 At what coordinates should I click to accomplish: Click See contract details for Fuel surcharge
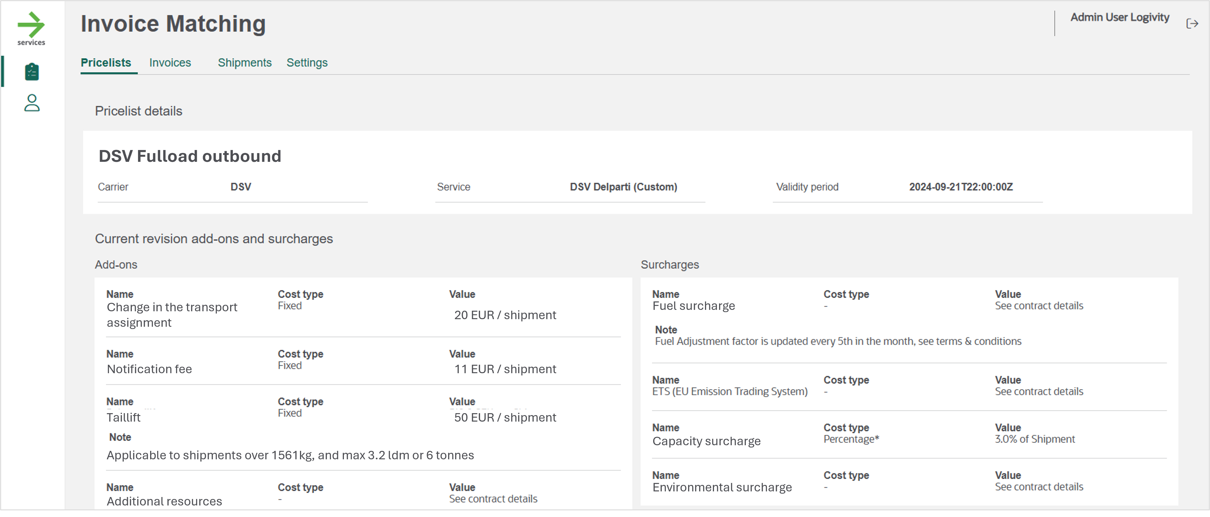1039,306
